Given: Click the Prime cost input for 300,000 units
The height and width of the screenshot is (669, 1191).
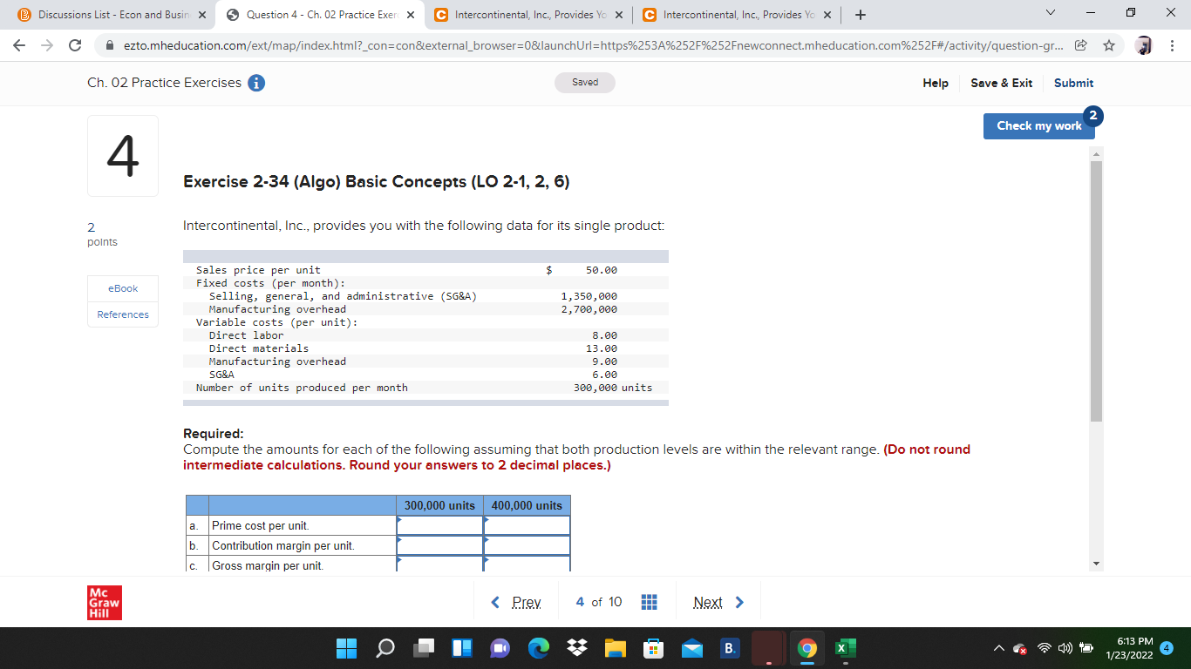Looking at the screenshot, I should click(439, 525).
